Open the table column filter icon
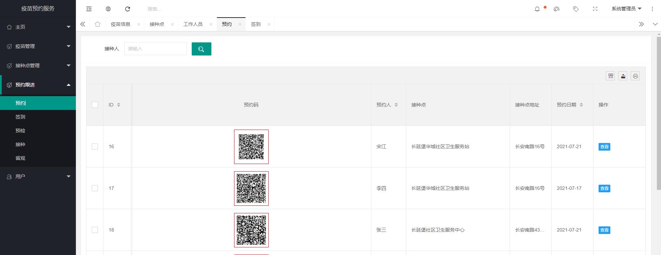 pyautogui.click(x=611, y=76)
